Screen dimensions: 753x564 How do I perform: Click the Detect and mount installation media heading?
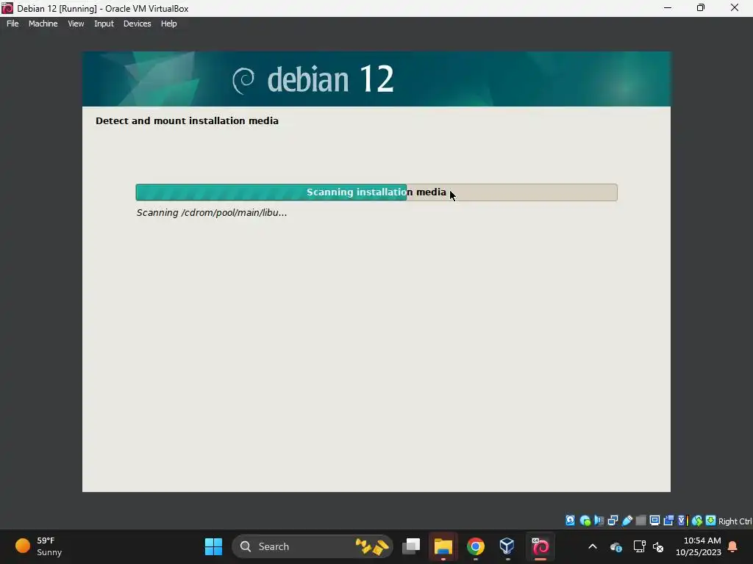click(x=187, y=121)
